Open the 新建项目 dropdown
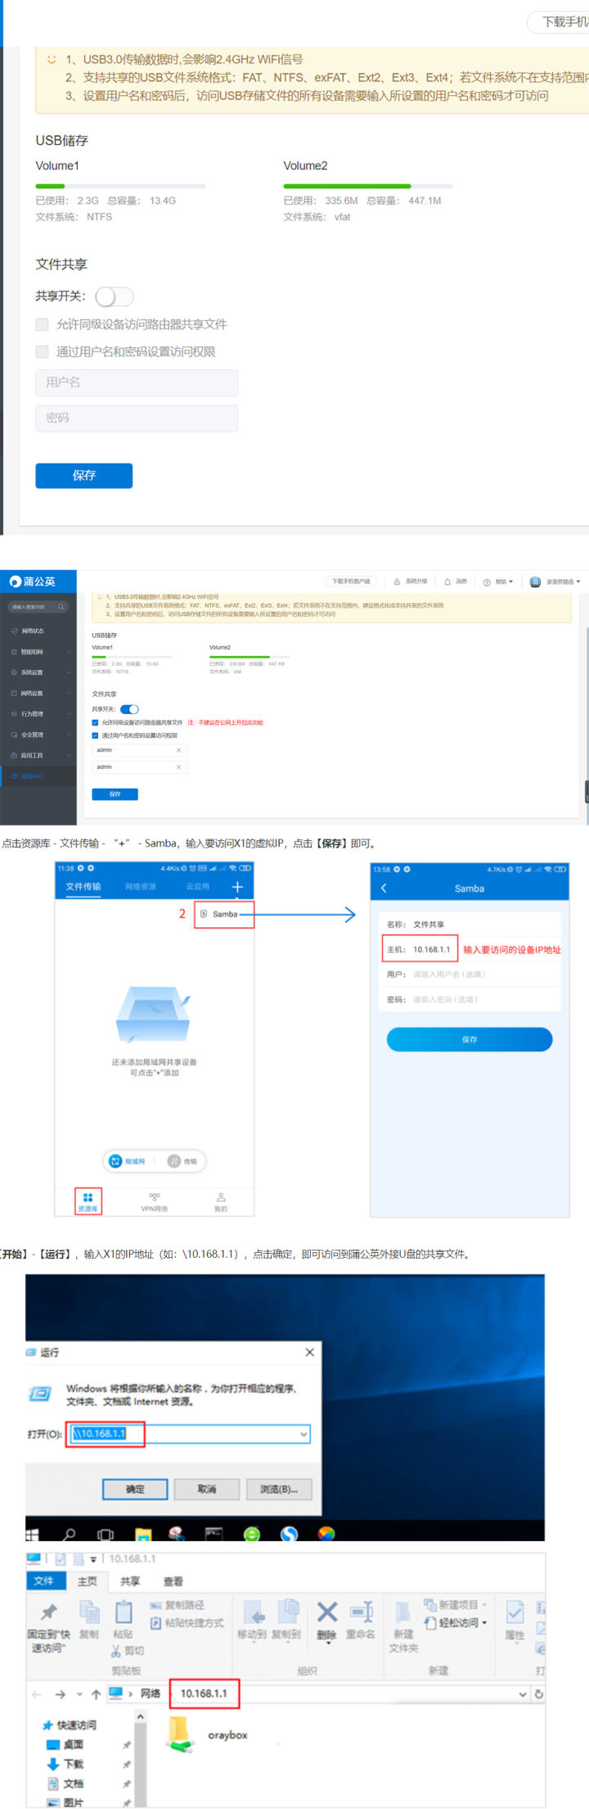The image size is (589, 1809). tap(456, 1604)
